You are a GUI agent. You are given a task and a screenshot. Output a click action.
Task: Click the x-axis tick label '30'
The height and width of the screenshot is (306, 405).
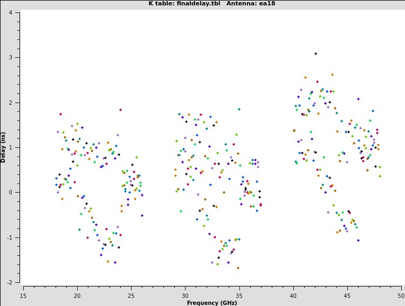coord(185,296)
